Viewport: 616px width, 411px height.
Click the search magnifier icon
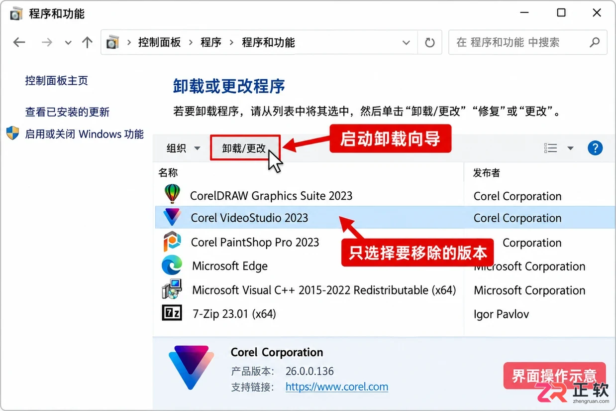point(595,42)
